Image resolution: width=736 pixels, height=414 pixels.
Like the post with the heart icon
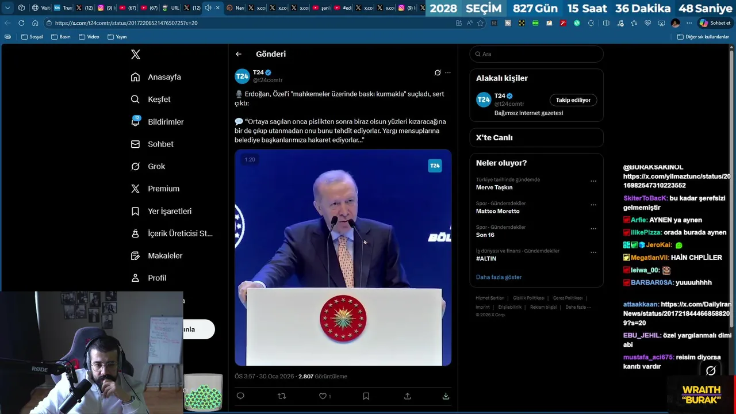pos(323,396)
